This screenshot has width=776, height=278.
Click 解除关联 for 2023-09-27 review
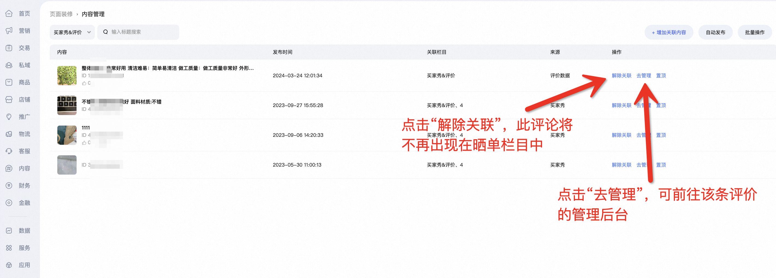point(621,105)
